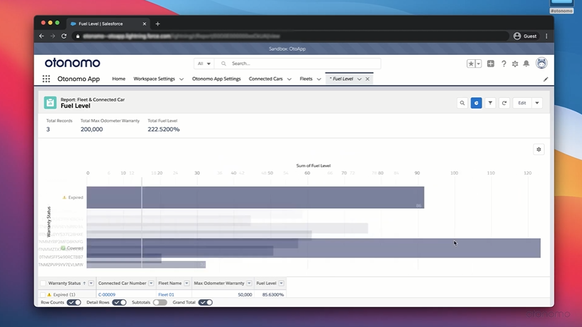View the Notifications bell

[526, 64]
